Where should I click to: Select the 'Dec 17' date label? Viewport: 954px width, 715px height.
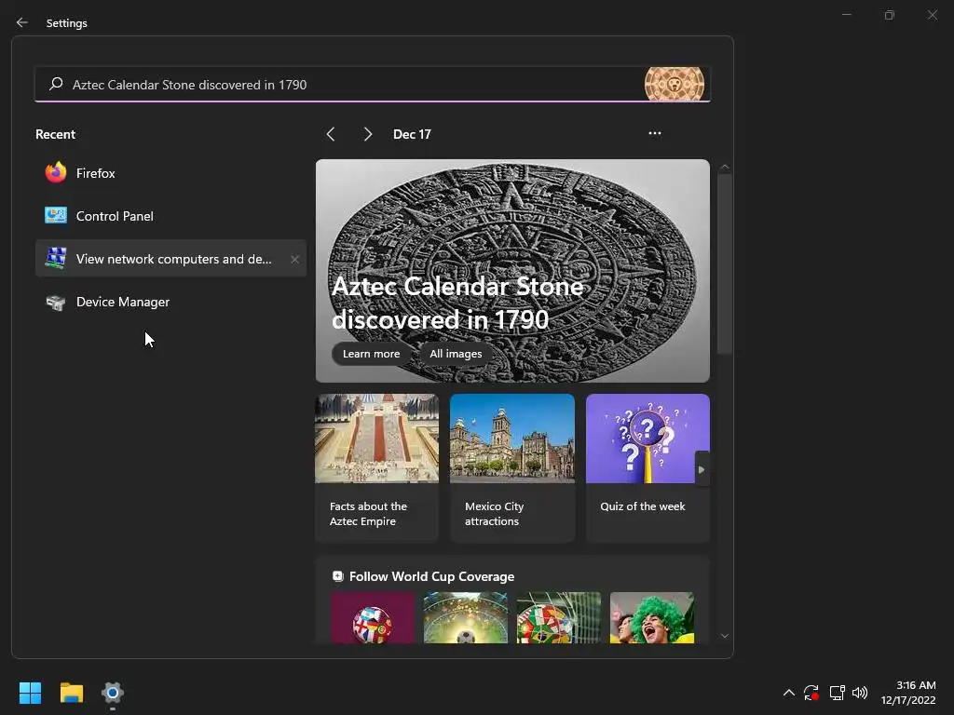412,134
